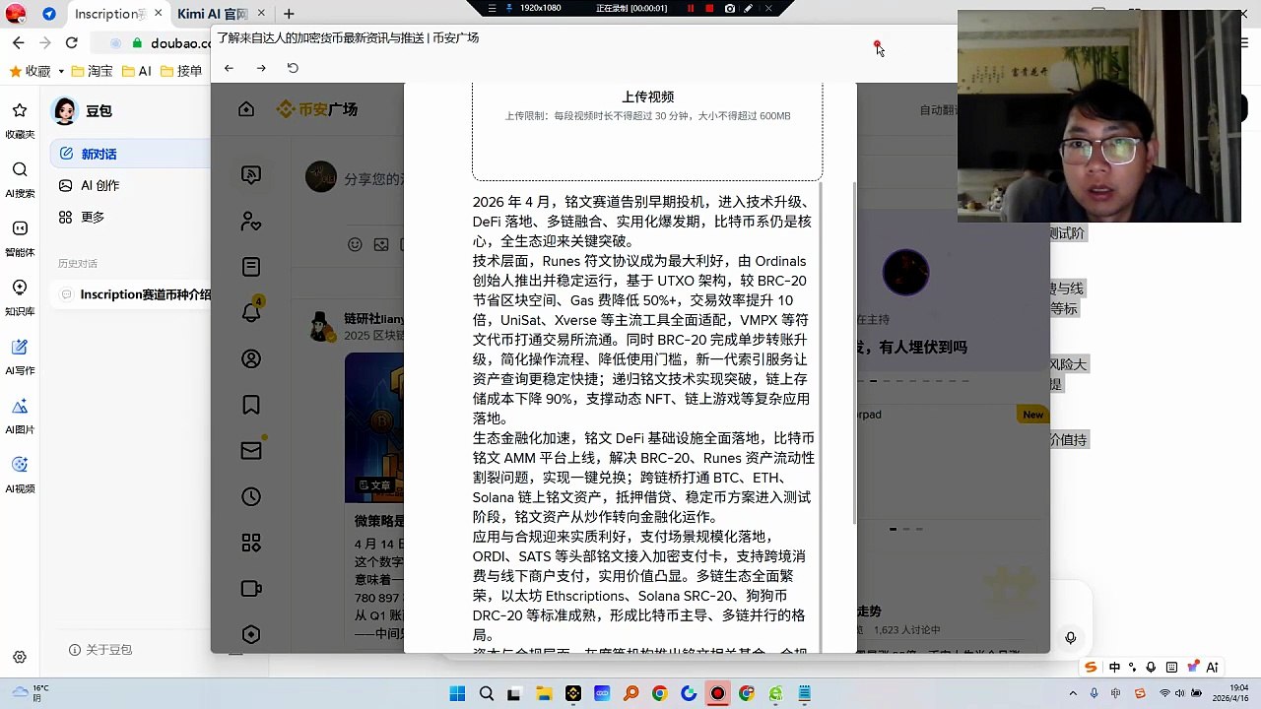
Task: Open the grid widgets sidebar icon
Action: click(251, 543)
